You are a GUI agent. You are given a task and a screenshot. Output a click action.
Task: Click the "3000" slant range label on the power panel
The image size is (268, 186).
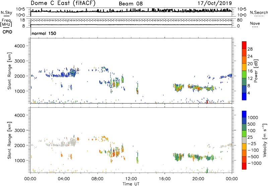point(19,61)
